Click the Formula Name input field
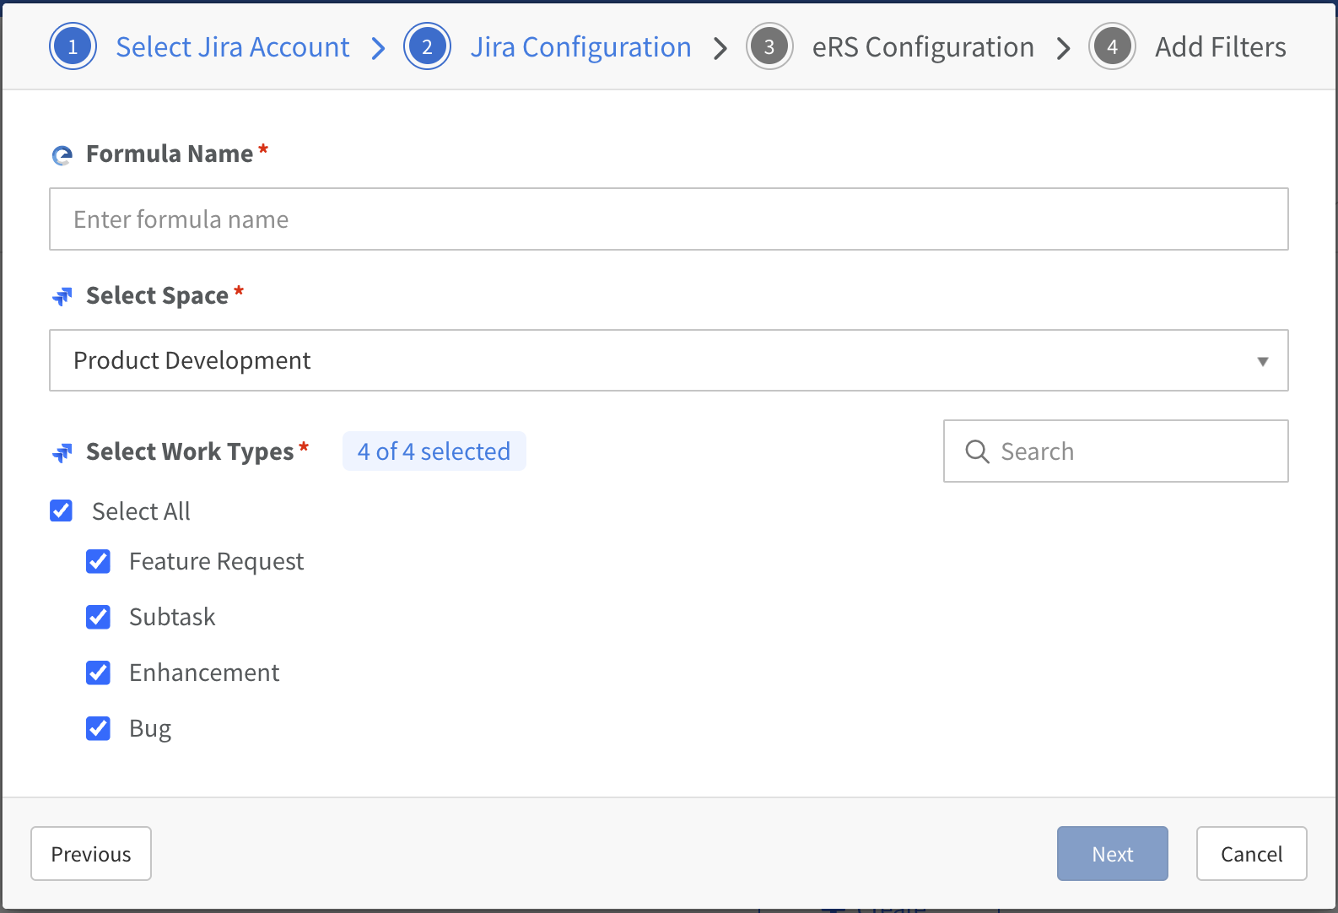Viewport: 1338px width, 913px height. [669, 219]
